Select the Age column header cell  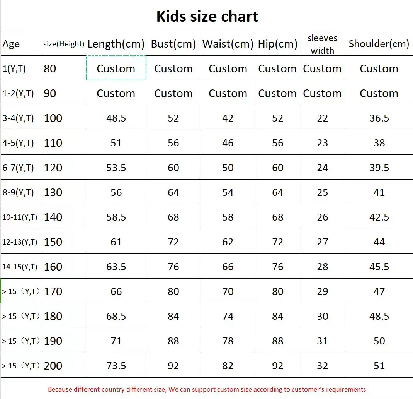[21, 44]
